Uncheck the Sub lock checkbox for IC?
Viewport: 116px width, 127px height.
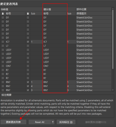point(28,42)
